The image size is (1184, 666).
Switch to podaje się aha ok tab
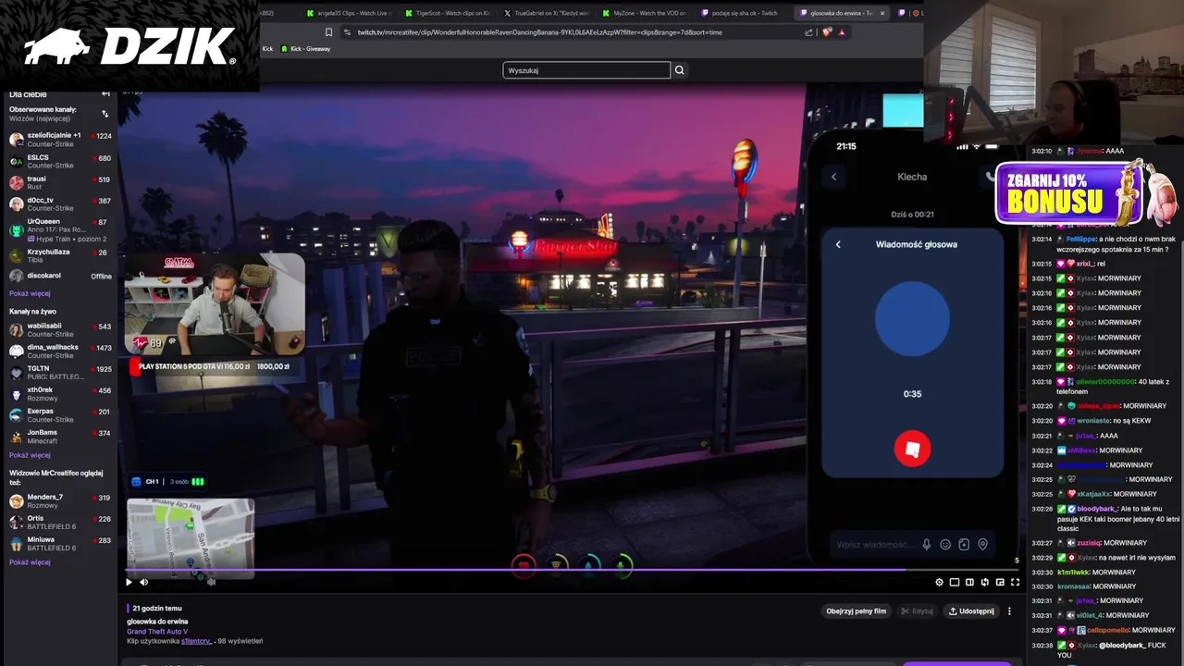tap(744, 13)
